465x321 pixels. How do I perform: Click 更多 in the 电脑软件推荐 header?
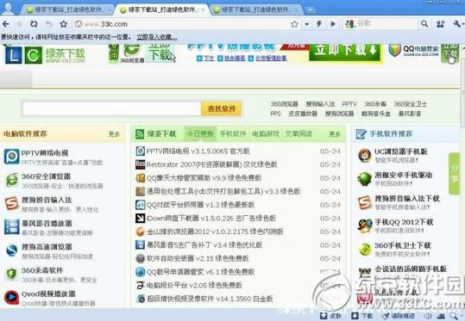(x=114, y=134)
